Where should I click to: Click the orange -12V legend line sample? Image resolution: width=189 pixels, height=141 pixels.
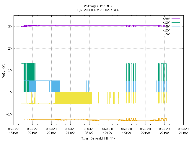point(176,30)
